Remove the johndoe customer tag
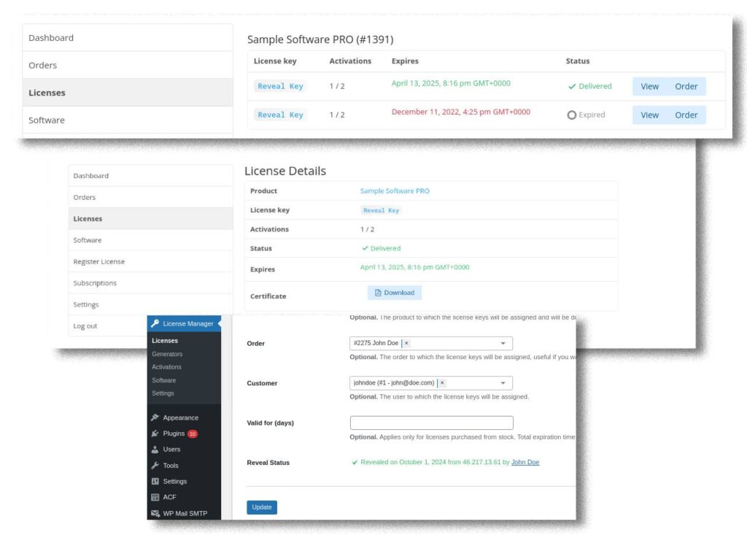The width and height of the screenshot is (747, 535). (441, 382)
